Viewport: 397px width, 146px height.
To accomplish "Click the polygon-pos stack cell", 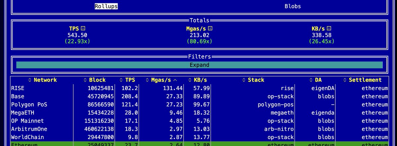I will tap(276, 104).
